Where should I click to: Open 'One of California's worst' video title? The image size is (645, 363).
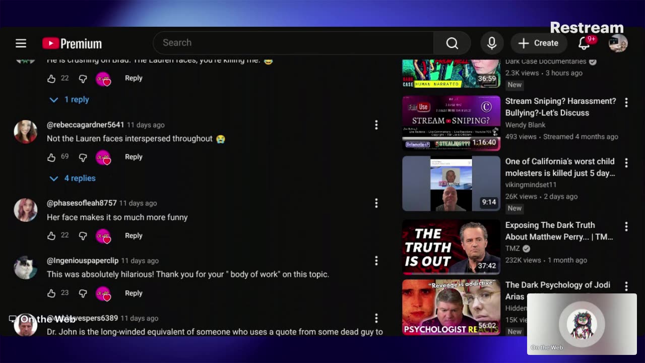[560, 167]
